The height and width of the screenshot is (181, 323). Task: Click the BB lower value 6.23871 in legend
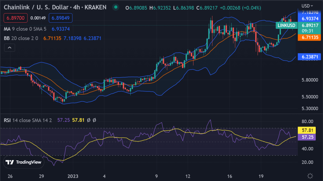(93, 38)
